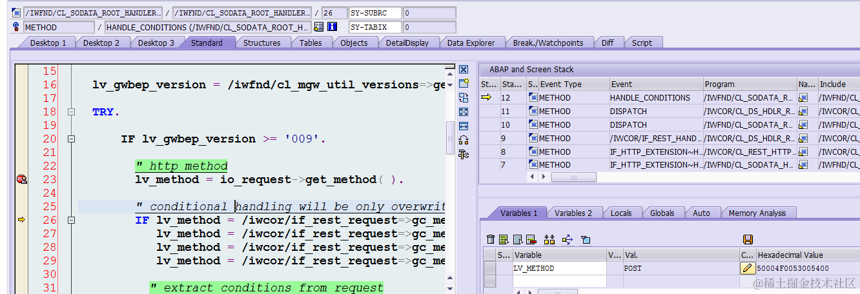
Task: Collapse the IF block at line 20
Action: (72, 139)
